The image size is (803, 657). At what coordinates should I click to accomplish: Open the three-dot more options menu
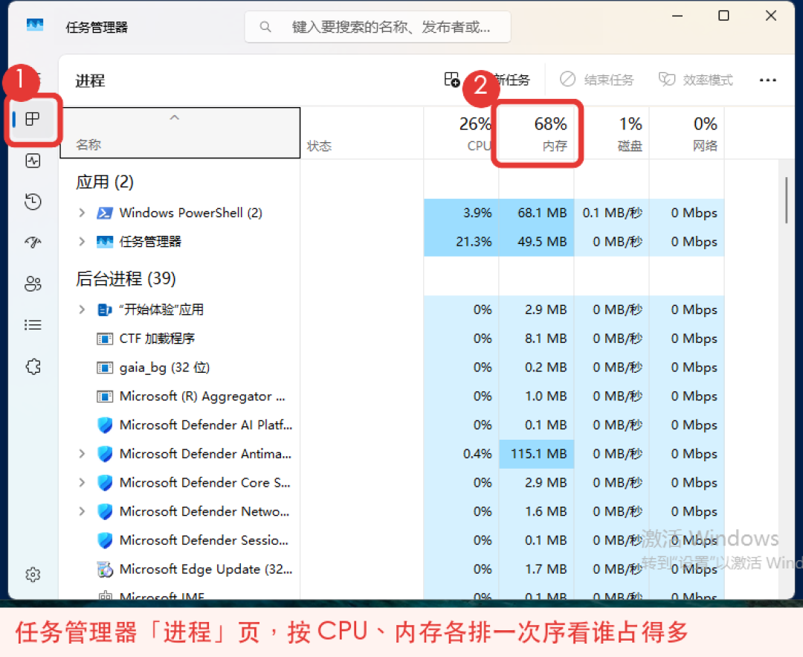pos(767,80)
